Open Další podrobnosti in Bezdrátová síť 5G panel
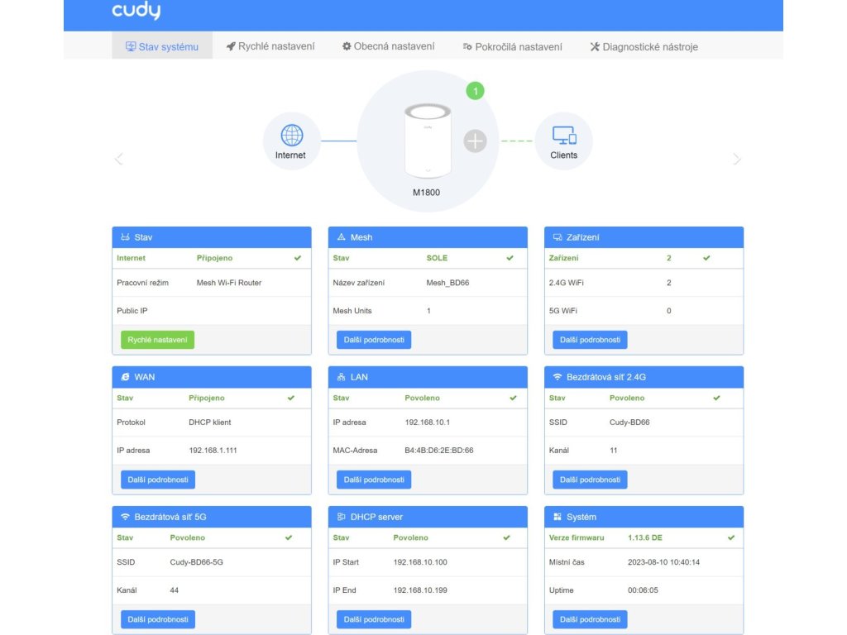 [158, 619]
